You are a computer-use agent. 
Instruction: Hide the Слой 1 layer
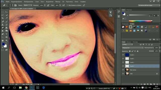pyautogui.click(x=123, y=62)
